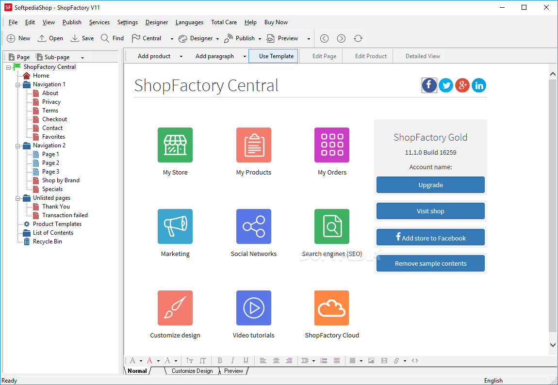The image size is (558, 385).
Task: Select Recycle Bin in the tree
Action: pyautogui.click(x=48, y=241)
